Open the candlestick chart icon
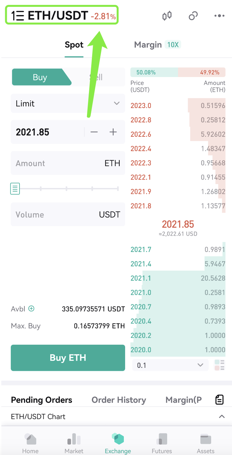Image resolution: width=232 pixels, height=455 pixels. click(167, 16)
